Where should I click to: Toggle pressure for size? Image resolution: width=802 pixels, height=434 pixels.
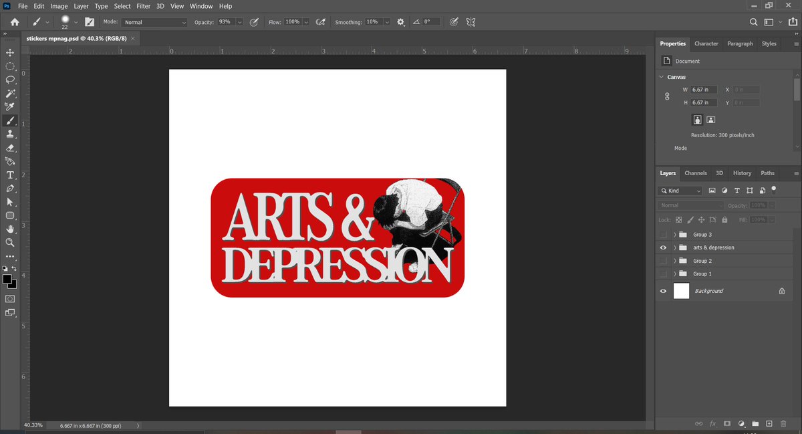tap(454, 22)
